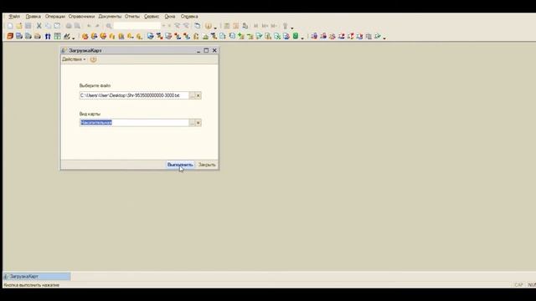Screen dimensions: 536x301
Task: Open the calculator toolbar icon
Action: tap(227, 26)
